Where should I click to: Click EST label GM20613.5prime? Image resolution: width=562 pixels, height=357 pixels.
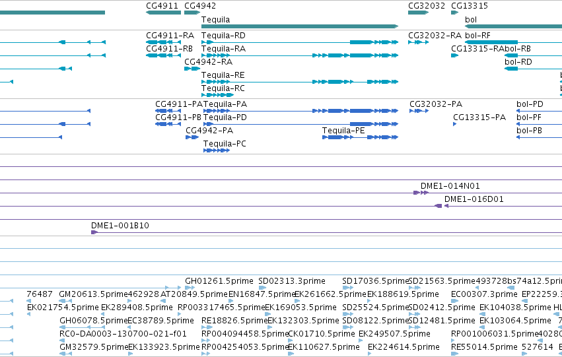point(94,294)
